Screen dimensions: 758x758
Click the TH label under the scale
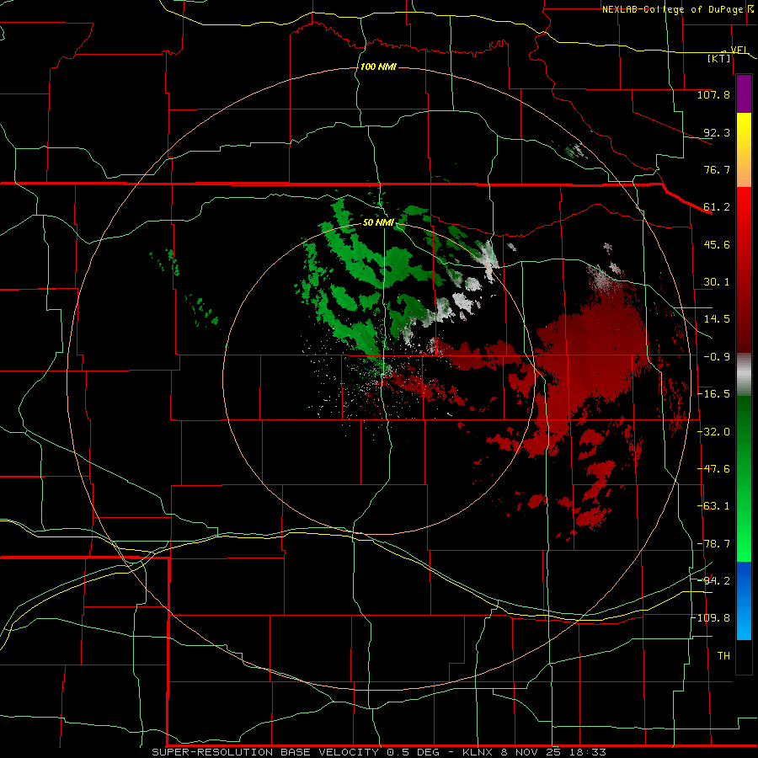click(723, 656)
